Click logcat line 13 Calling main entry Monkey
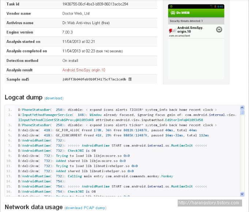249x212 pixels. (95, 176)
